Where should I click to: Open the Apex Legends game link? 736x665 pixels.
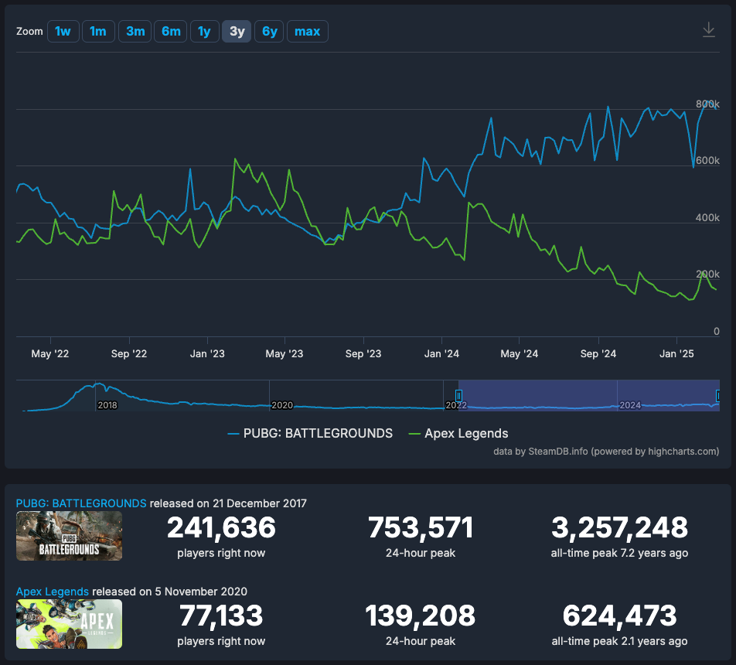[x=52, y=592]
